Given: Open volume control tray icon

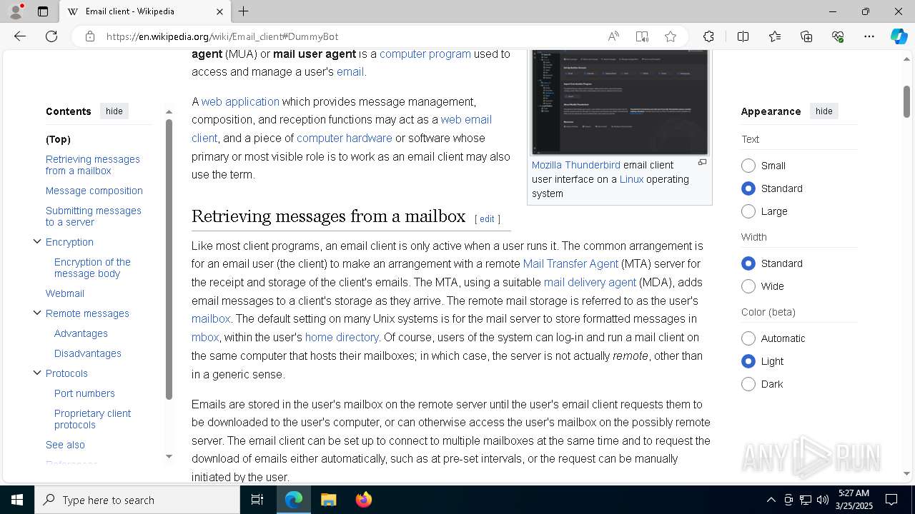Looking at the screenshot, I should (823, 500).
